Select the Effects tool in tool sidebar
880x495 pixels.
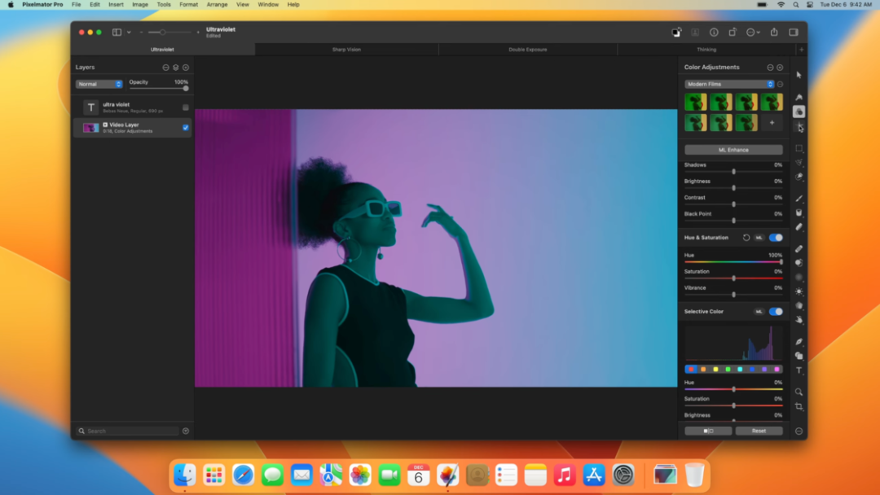click(x=799, y=127)
